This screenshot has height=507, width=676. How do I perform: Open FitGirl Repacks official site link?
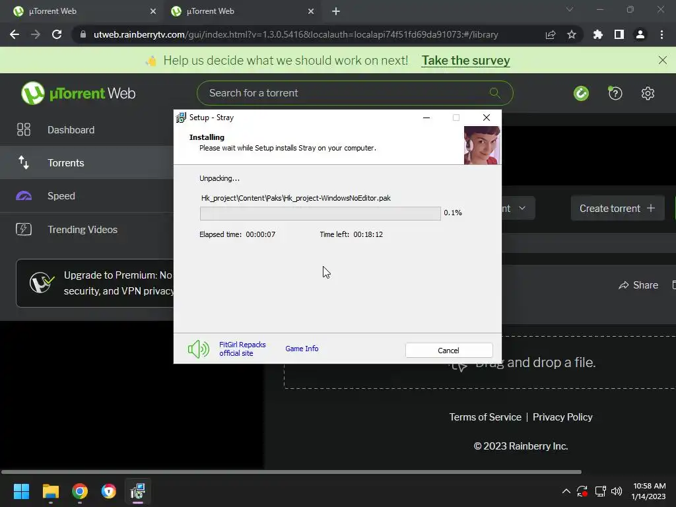(x=242, y=349)
